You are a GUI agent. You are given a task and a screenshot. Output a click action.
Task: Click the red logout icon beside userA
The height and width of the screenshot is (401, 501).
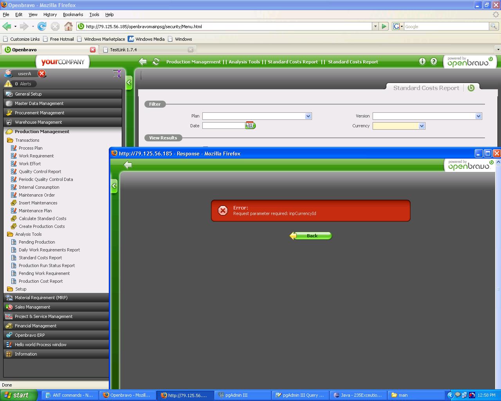click(42, 74)
